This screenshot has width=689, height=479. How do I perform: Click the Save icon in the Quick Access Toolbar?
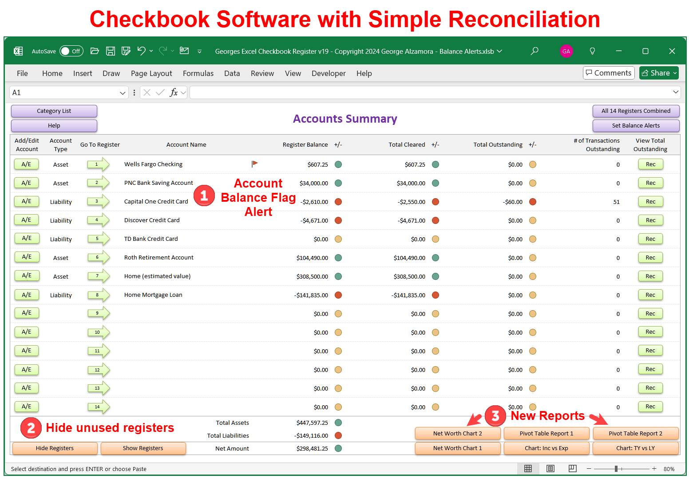coord(111,51)
